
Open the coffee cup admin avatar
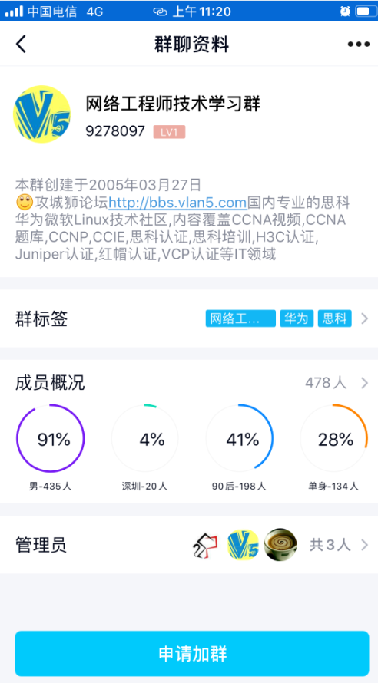pyautogui.click(x=280, y=545)
